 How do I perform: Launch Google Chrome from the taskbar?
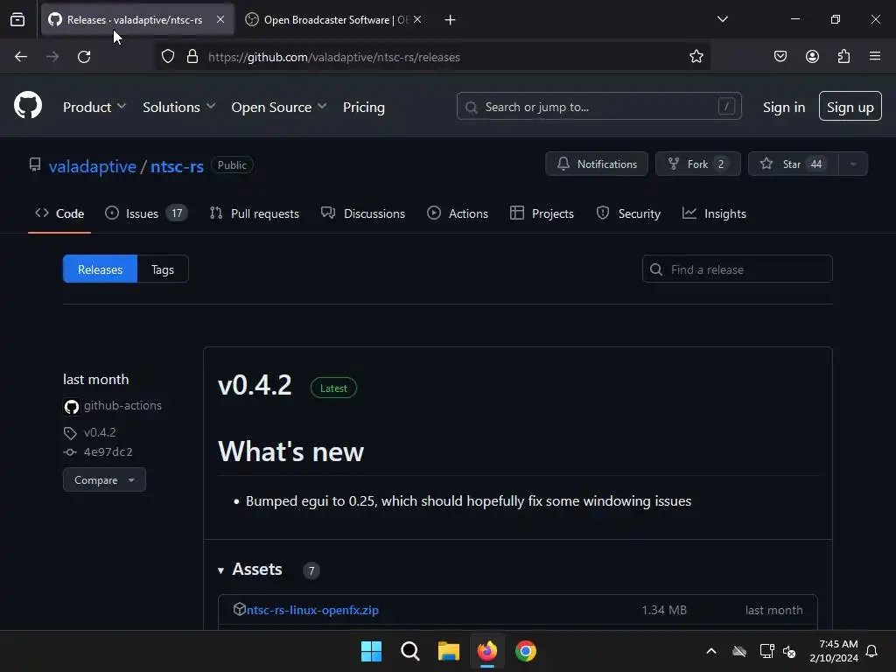pyautogui.click(x=526, y=651)
